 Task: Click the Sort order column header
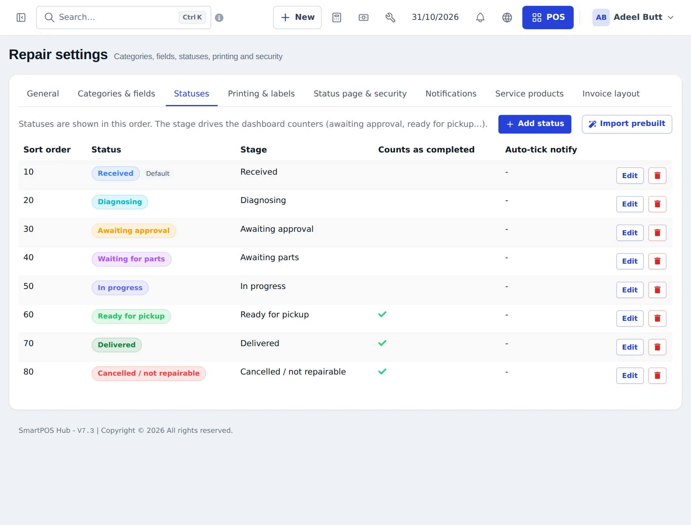[47, 150]
